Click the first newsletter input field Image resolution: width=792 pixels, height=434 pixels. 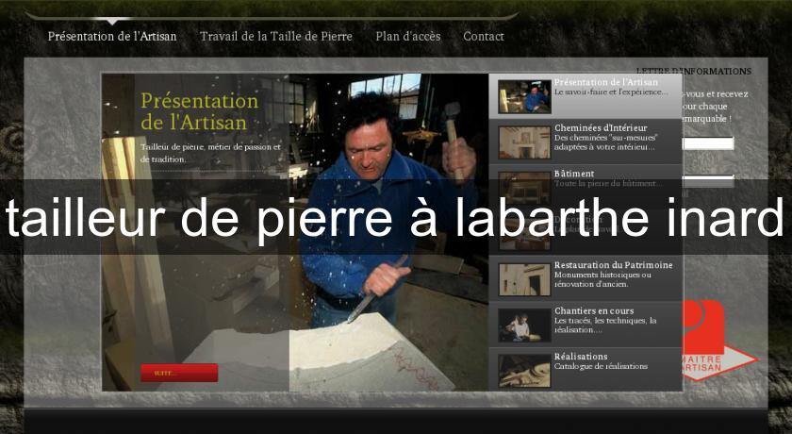click(x=708, y=144)
